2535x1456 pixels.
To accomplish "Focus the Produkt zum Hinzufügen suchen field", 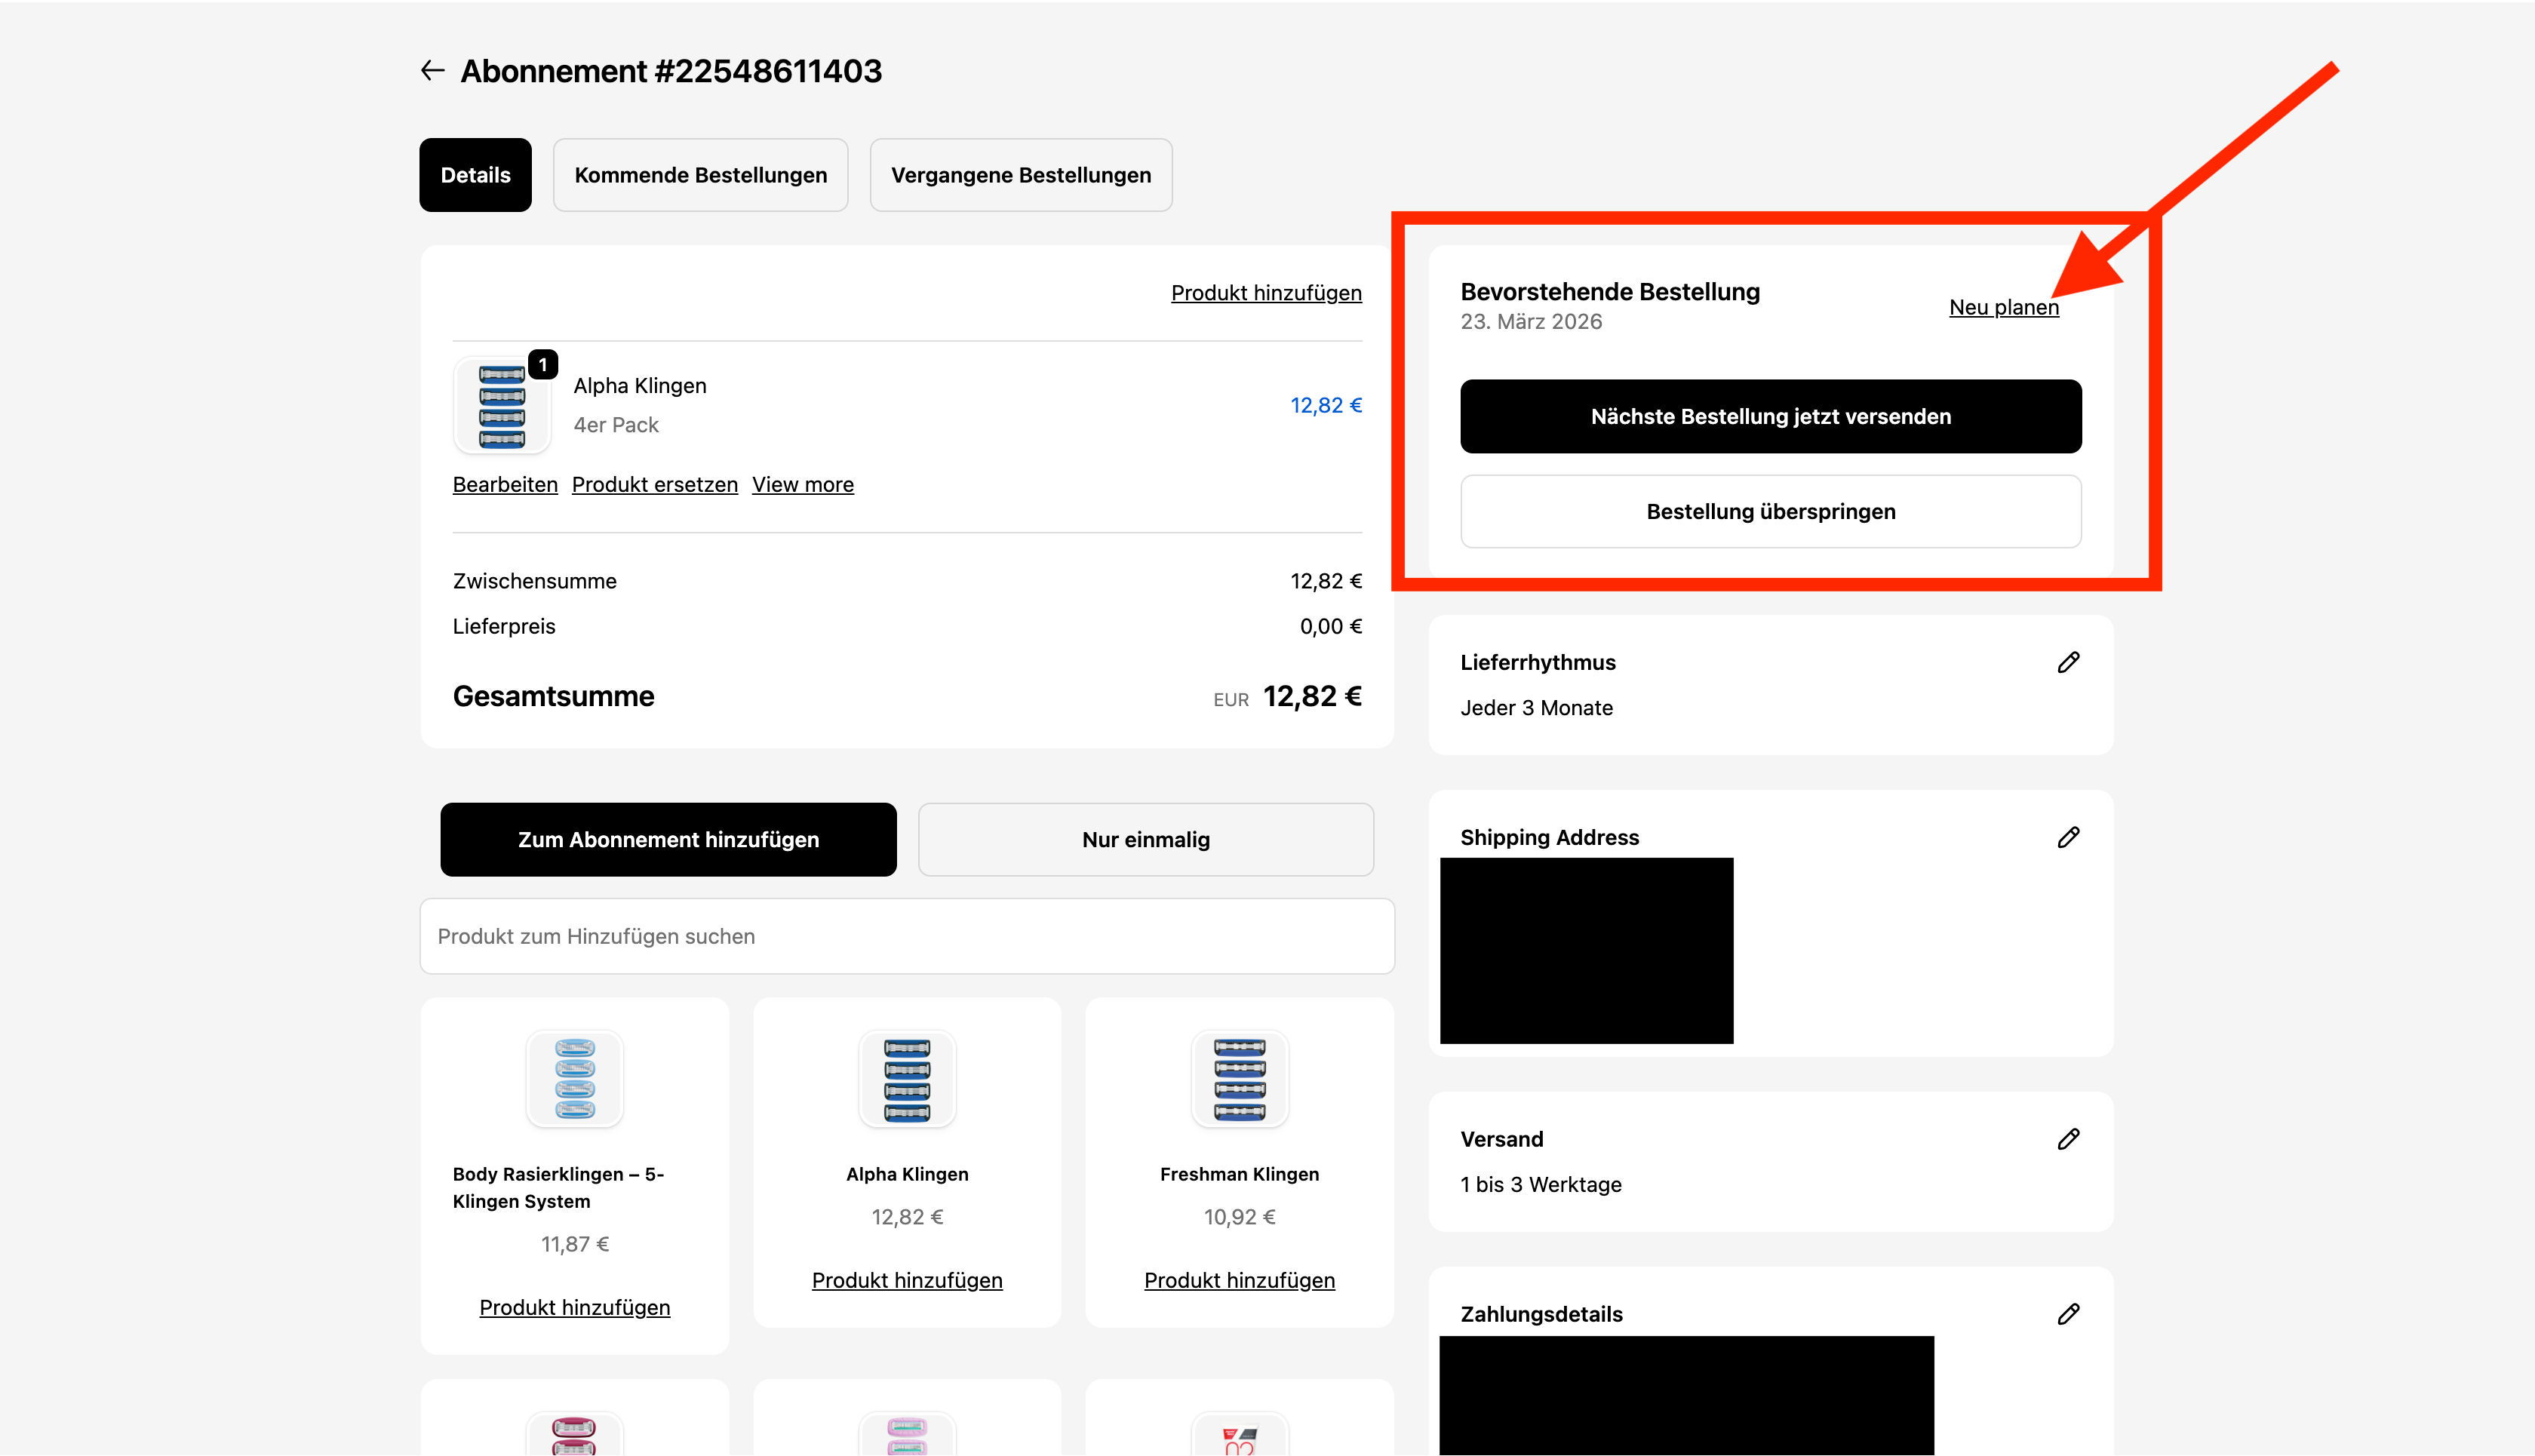I will [x=906, y=936].
